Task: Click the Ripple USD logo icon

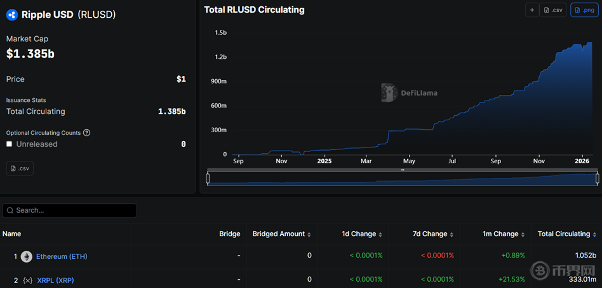Action: click(12, 15)
